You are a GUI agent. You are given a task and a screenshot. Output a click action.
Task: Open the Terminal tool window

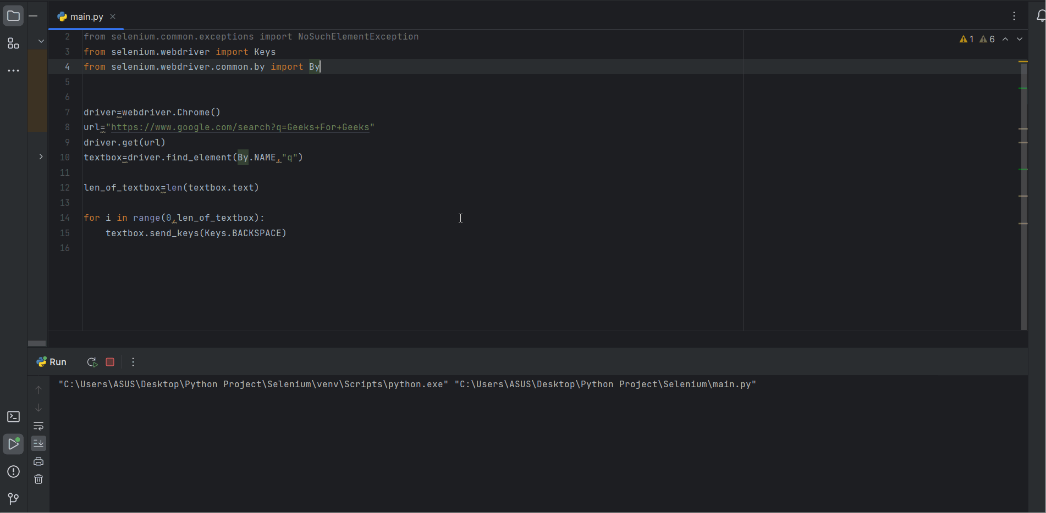click(13, 417)
